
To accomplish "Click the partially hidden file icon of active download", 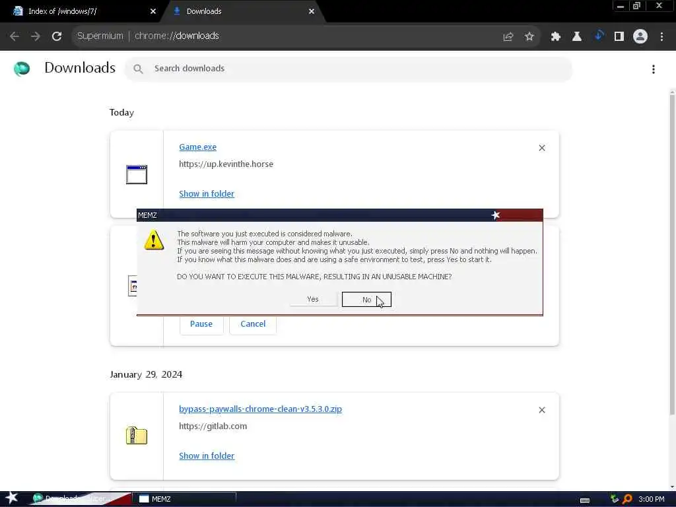I will tap(132, 286).
